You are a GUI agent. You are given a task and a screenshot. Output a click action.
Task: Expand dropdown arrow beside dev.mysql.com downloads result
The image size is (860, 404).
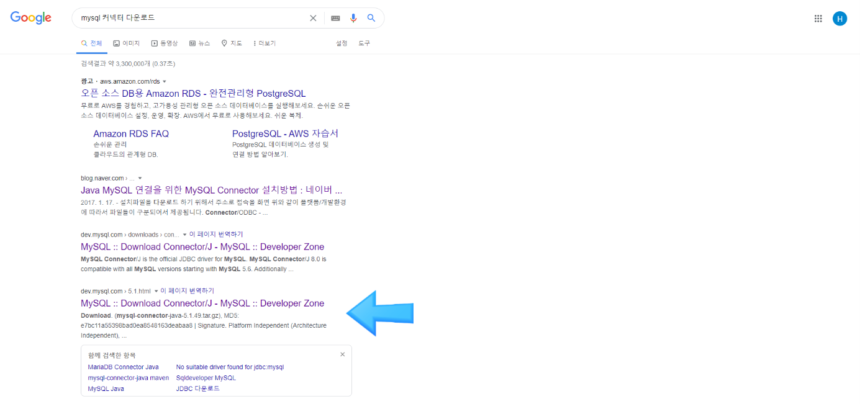click(184, 235)
